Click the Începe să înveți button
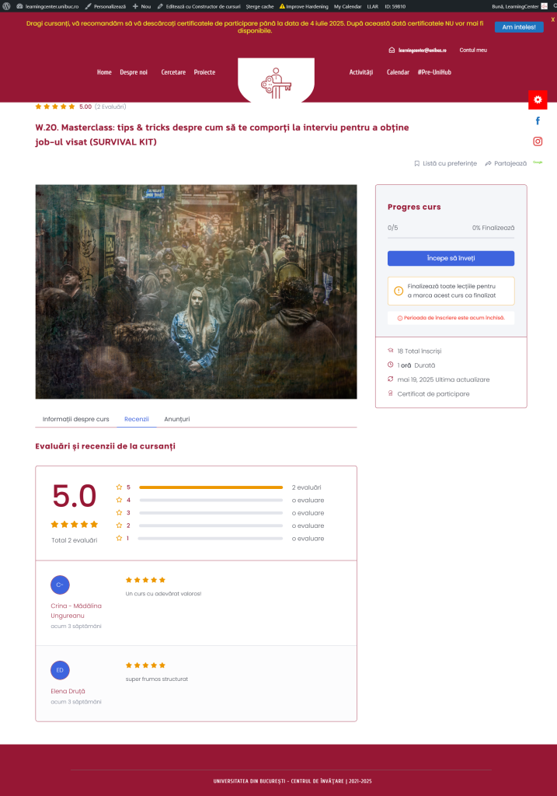 pyautogui.click(x=451, y=258)
